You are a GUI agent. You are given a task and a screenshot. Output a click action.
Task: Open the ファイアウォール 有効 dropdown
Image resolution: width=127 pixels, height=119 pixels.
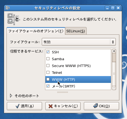point(79,42)
